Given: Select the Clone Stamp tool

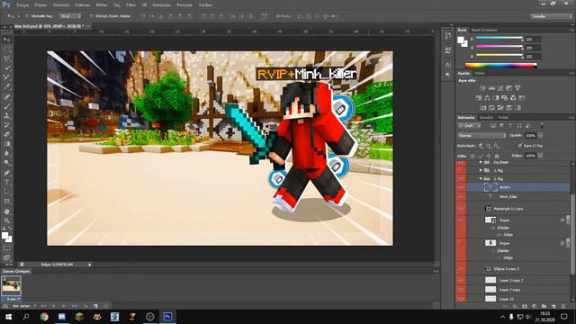Looking at the screenshot, I should click(6, 116).
